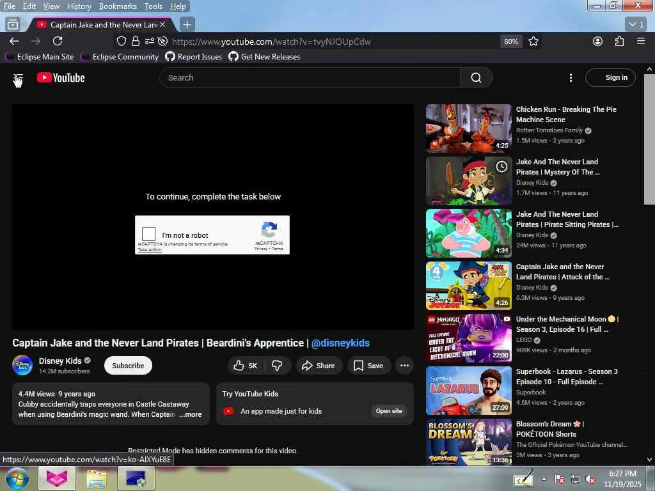This screenshot has width=655, height=491.
Task: Open Get New Releases bookmark
Action: (264, 57)
